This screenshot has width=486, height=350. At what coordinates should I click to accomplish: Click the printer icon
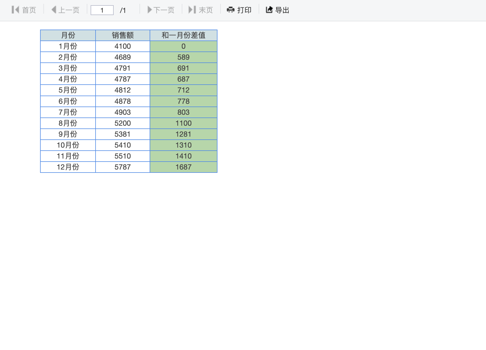(230, 10)
